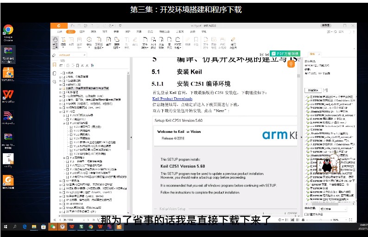Open the page number dropdown
Viewport: 368px width, 237px height.
coord(84,220)
